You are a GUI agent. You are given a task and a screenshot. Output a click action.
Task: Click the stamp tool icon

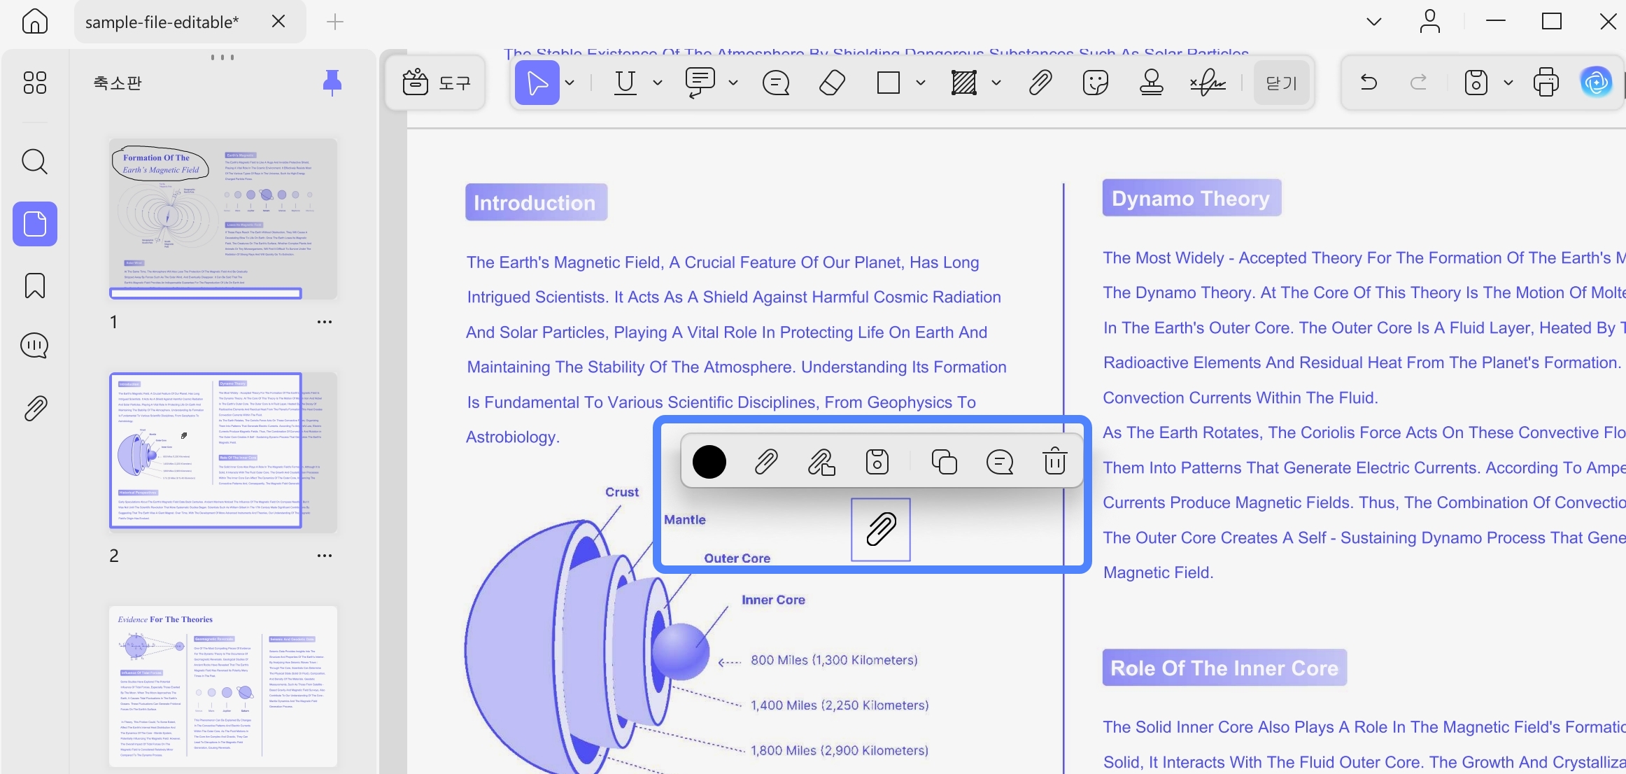point(1151,83)
